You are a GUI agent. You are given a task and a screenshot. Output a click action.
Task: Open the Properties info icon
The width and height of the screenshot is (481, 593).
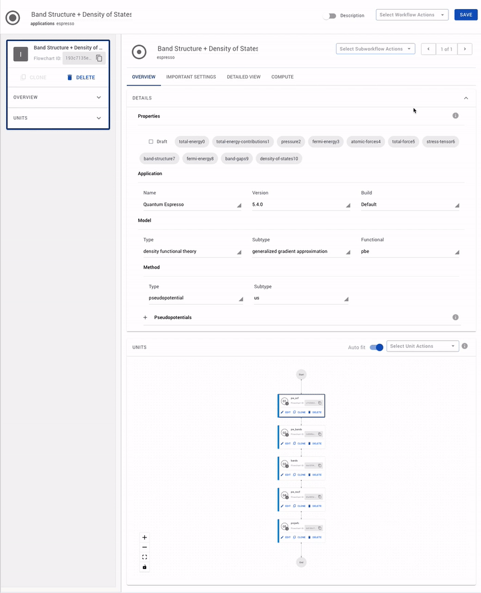click(455, 116)
